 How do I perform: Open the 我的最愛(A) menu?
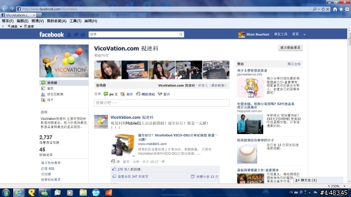[56, 21]
